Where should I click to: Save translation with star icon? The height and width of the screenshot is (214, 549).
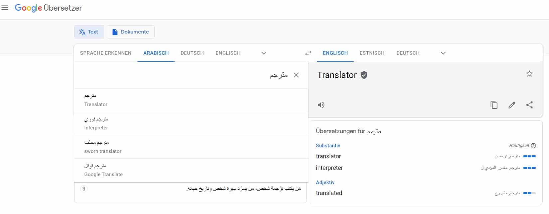tap(529, 74)
